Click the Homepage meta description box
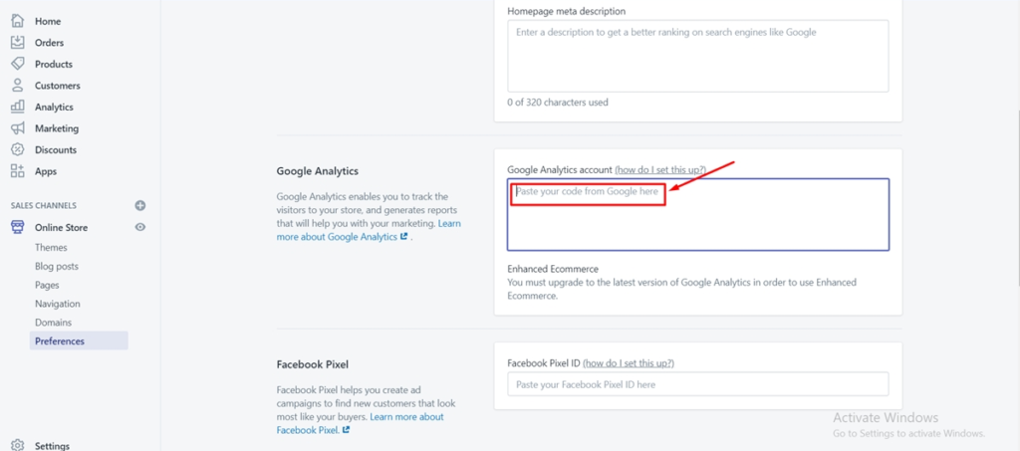1020x451 pixels. [698, 56]
